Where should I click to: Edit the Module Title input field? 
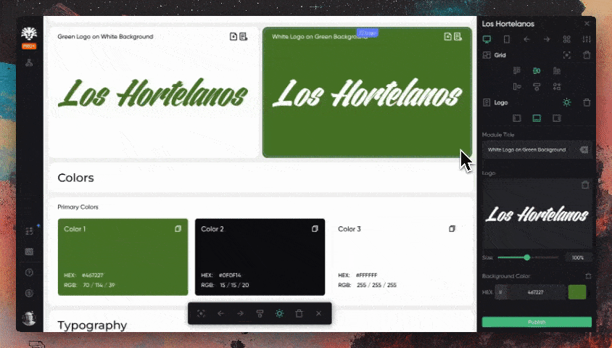coord(528,149)
